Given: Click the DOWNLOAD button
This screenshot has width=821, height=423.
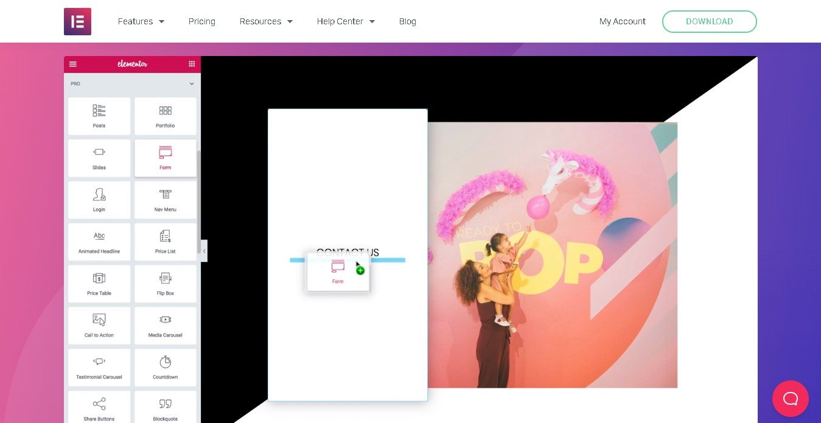Looking at the screenshot, I should (709, 21).
